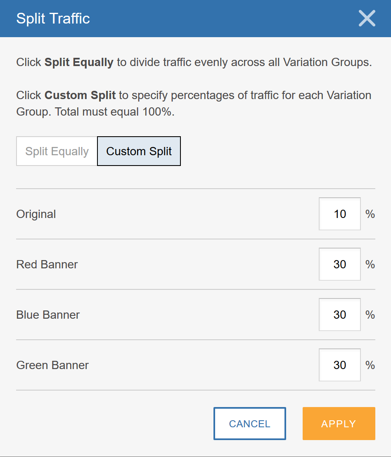The height and width of the screenshot is (457, 391).
Task: Click the Custom Split tab button
Action: click(x=139, y=151)
